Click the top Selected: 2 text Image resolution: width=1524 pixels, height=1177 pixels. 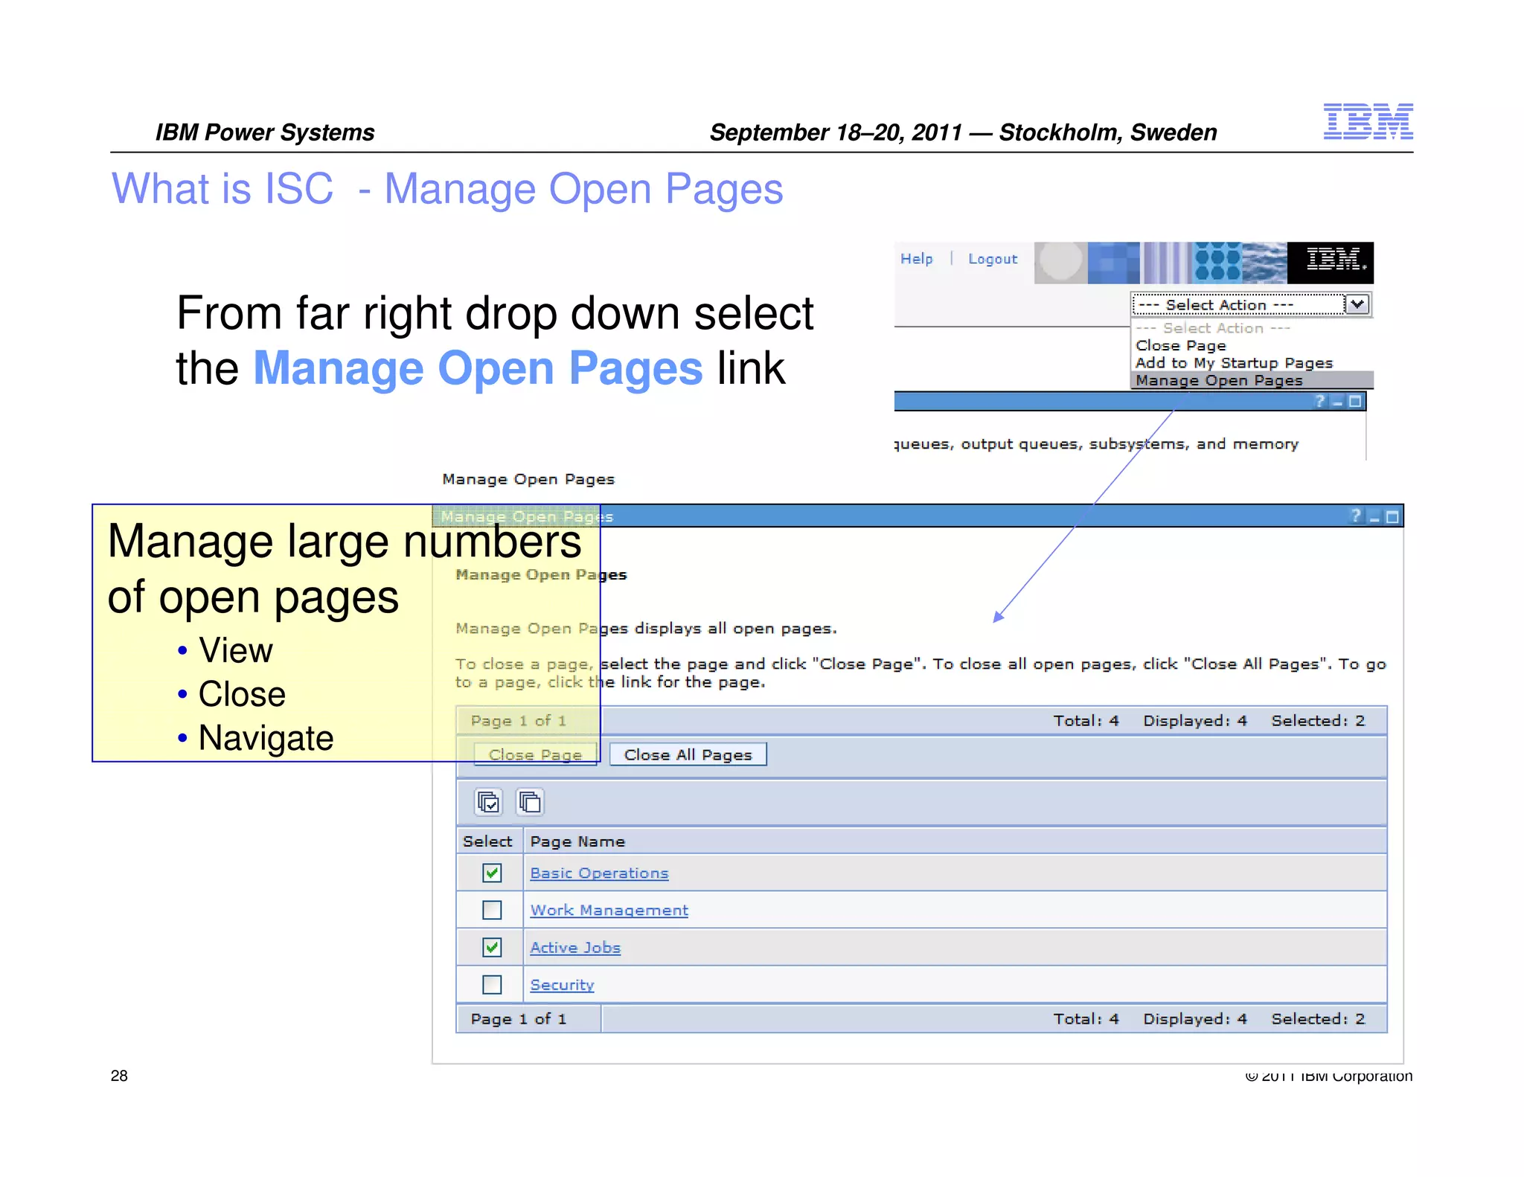point(1318,720)
